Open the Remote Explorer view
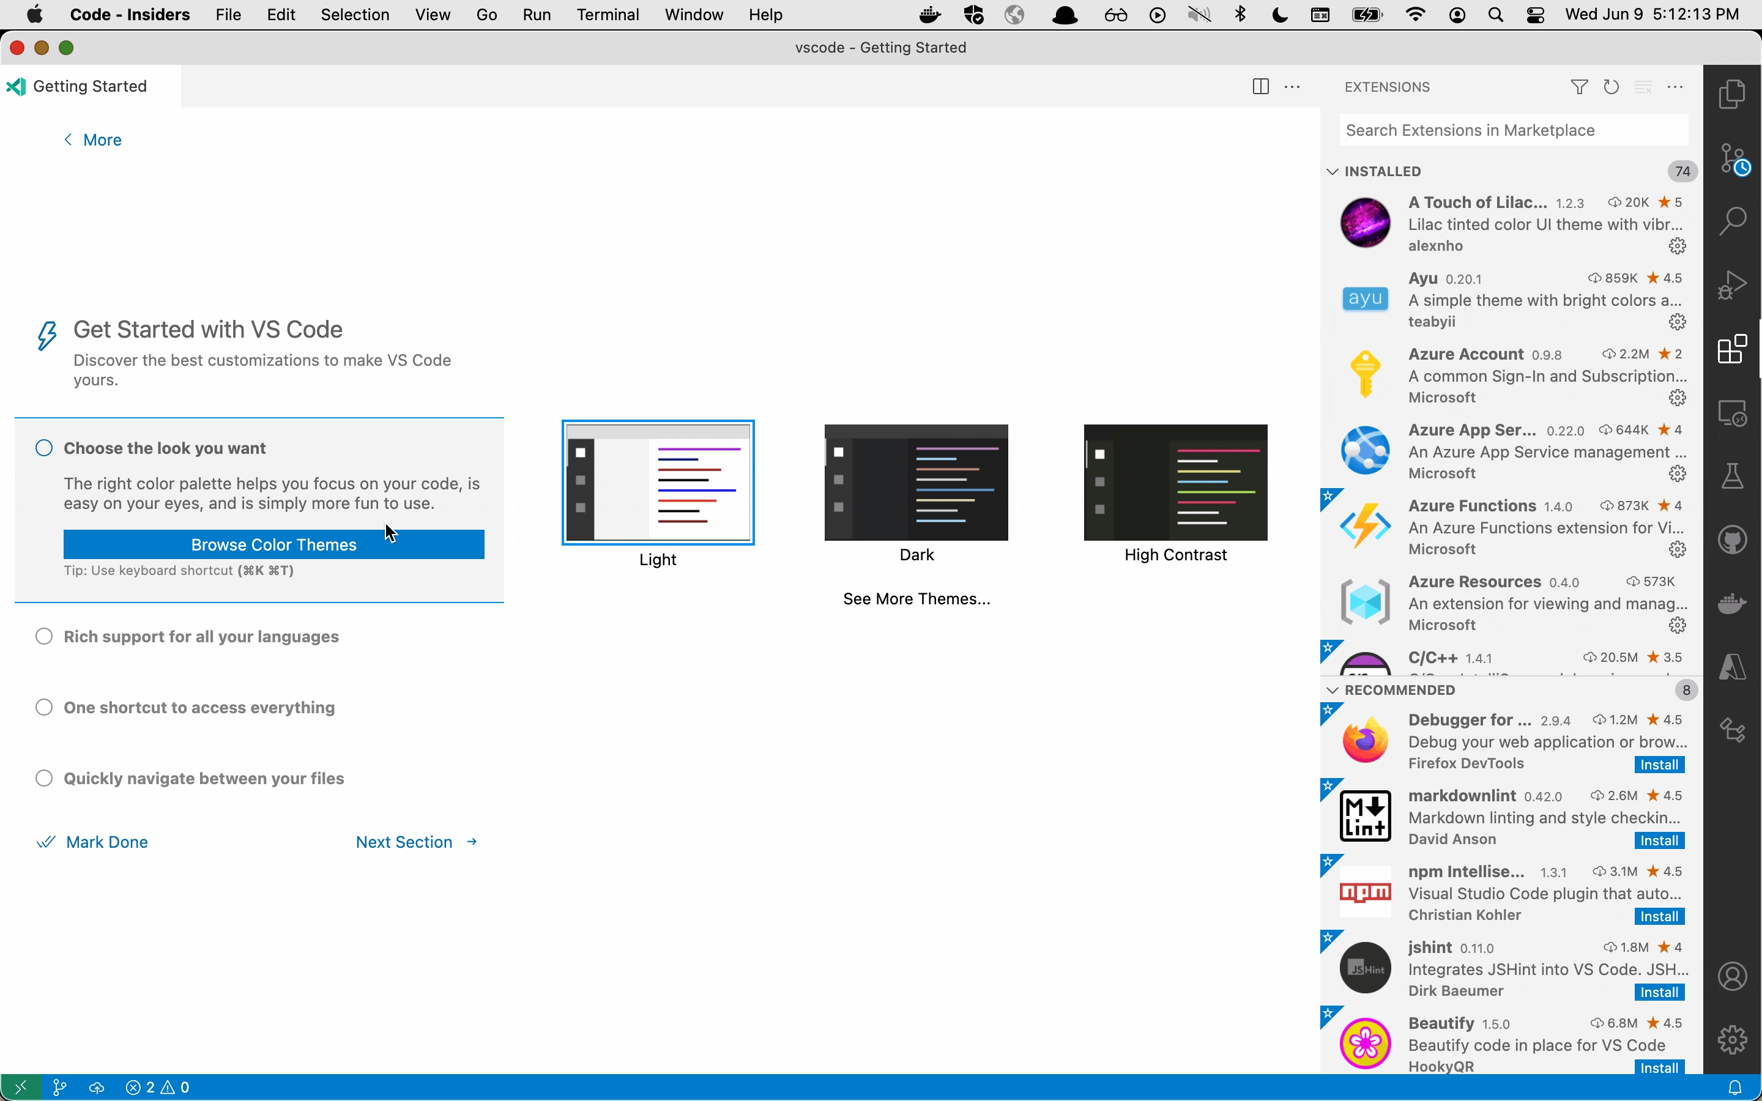The height and width of the screenshot is (1101, 1762). 1731,413
